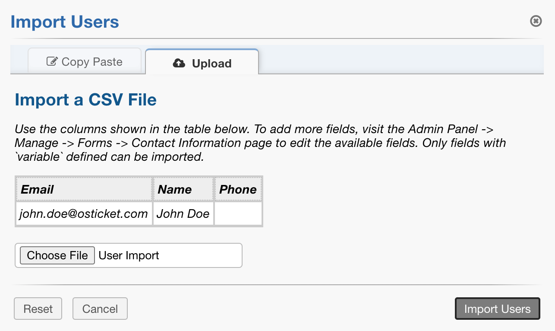This screenshot has width=555, height=331.
Task: Cancel the user import
Action: tap(100, 309)
